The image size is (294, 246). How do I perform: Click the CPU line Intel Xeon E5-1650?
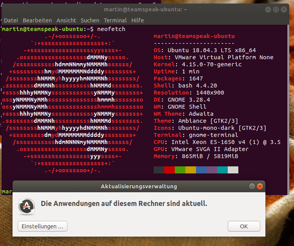[217, 142]
